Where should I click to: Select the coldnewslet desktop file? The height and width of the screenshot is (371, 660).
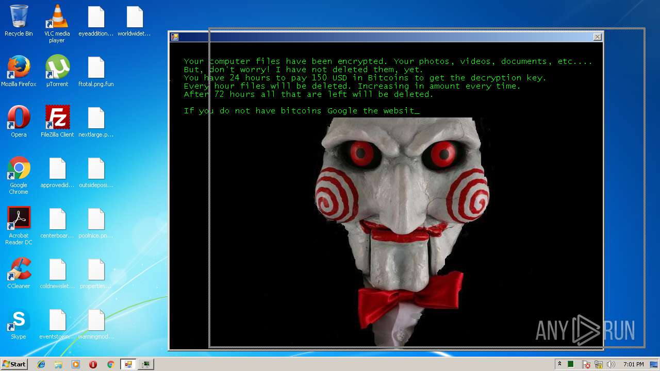click(x=57, y=273)
